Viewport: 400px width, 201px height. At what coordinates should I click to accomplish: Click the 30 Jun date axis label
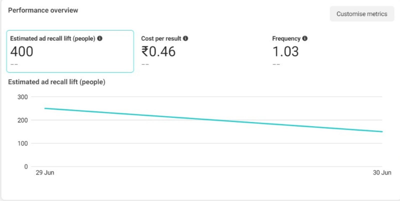point(382,173)
